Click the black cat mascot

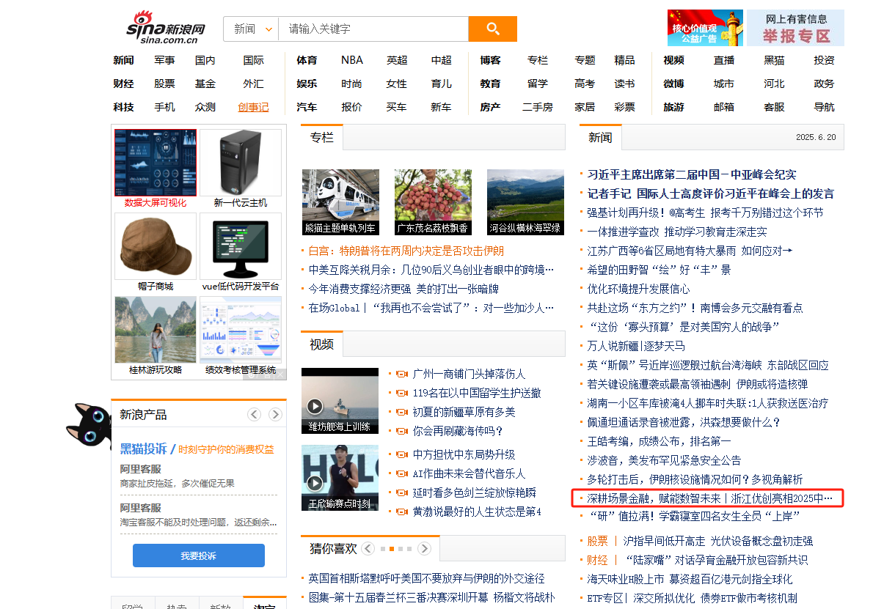[x=88, y=427]
